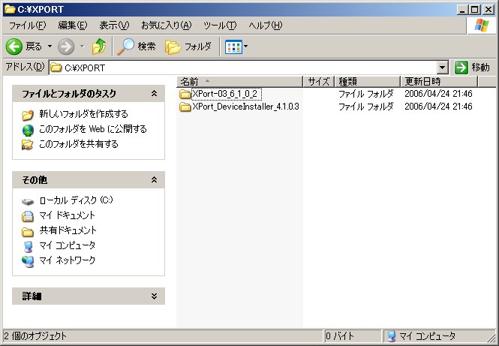This screenshot has height=346, width=499.
Task: Click the share folder task icon
Action: (x=28, y=145)
